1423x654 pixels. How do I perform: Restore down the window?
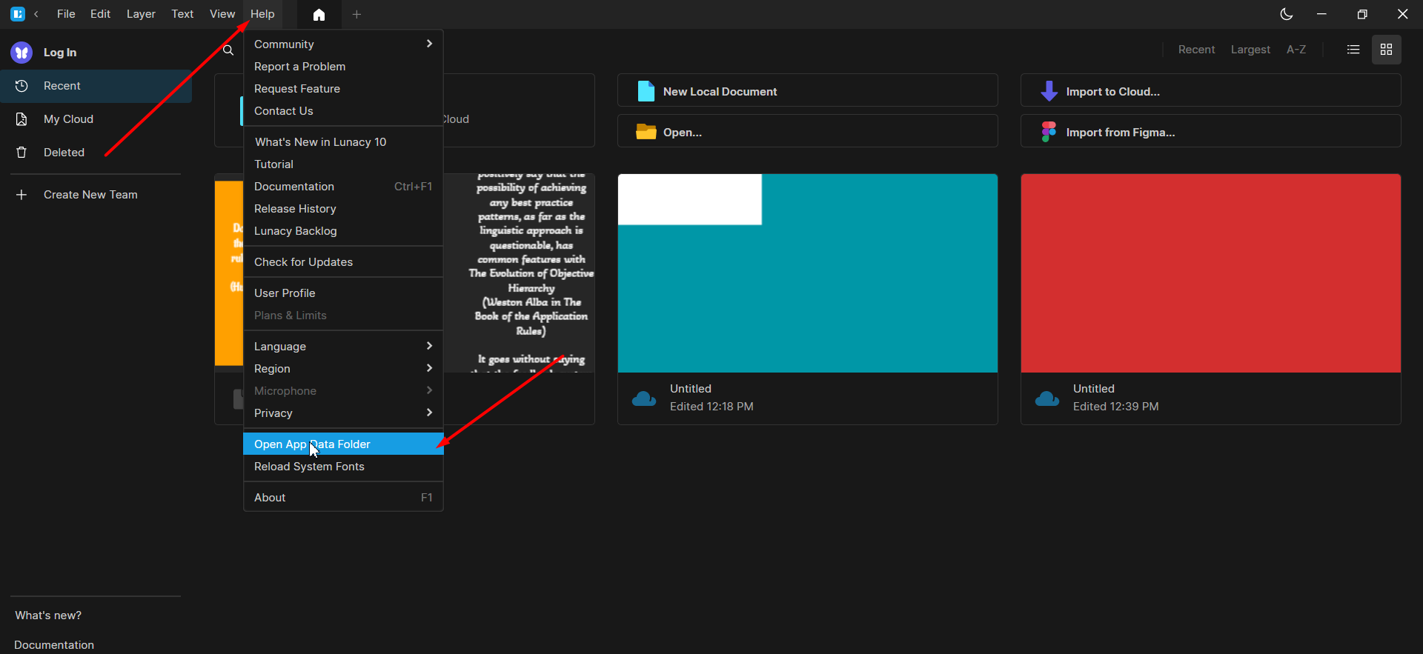coord(1362,14)
